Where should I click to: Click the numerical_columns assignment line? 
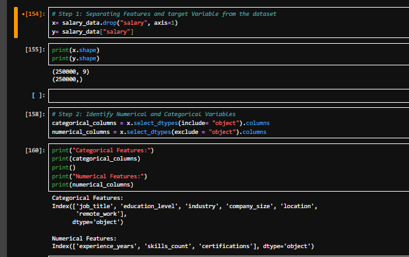pos(159,132)
